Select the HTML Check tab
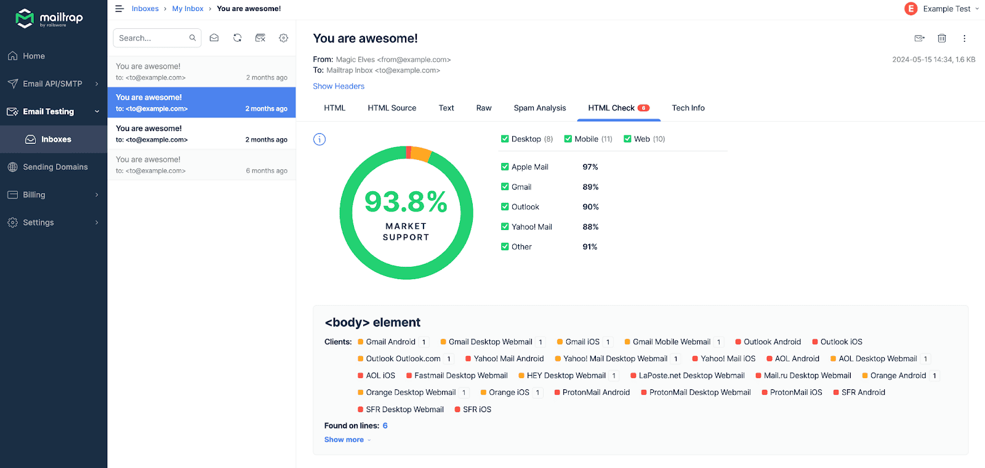Screen dimensions: 985x468 tap(619, 108)
